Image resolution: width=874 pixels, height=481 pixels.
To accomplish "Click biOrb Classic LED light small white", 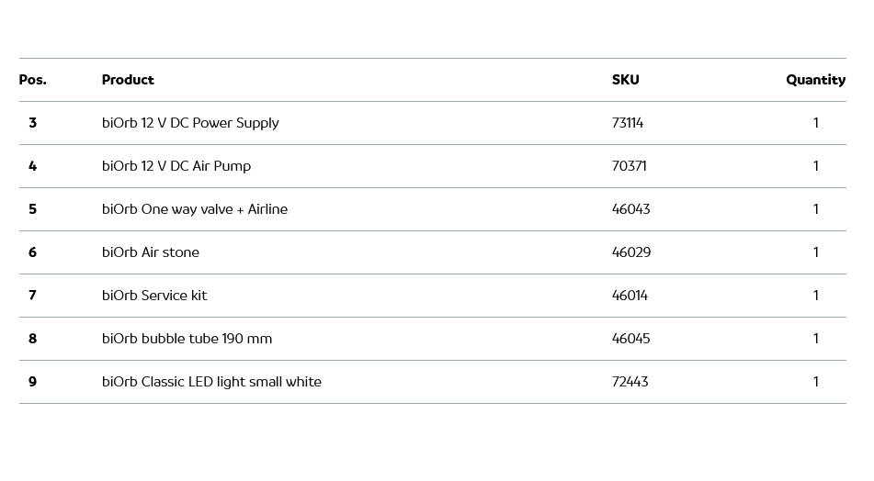I will coord(211,382).
